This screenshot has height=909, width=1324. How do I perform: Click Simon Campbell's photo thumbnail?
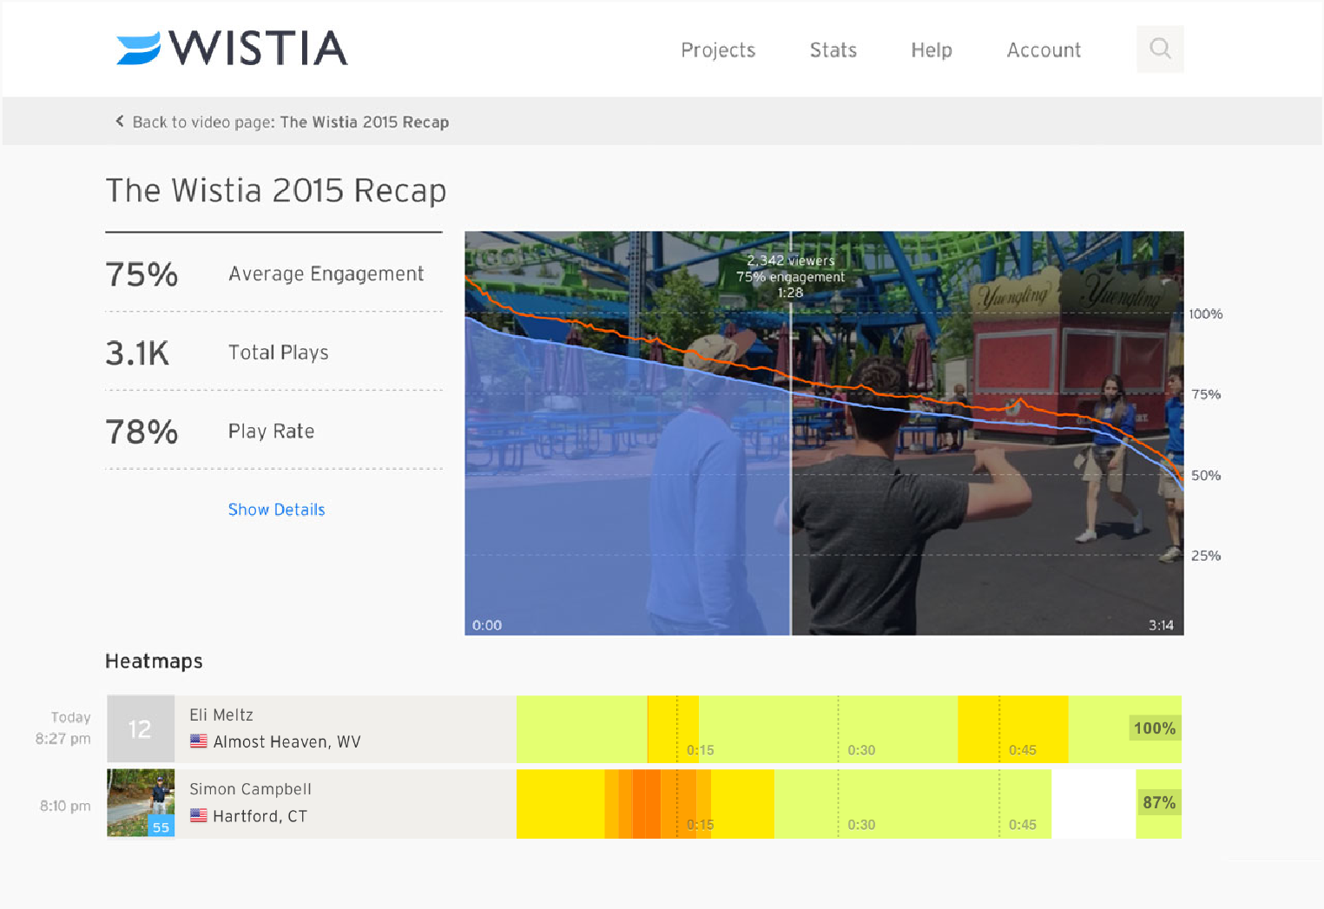(141, 803)
